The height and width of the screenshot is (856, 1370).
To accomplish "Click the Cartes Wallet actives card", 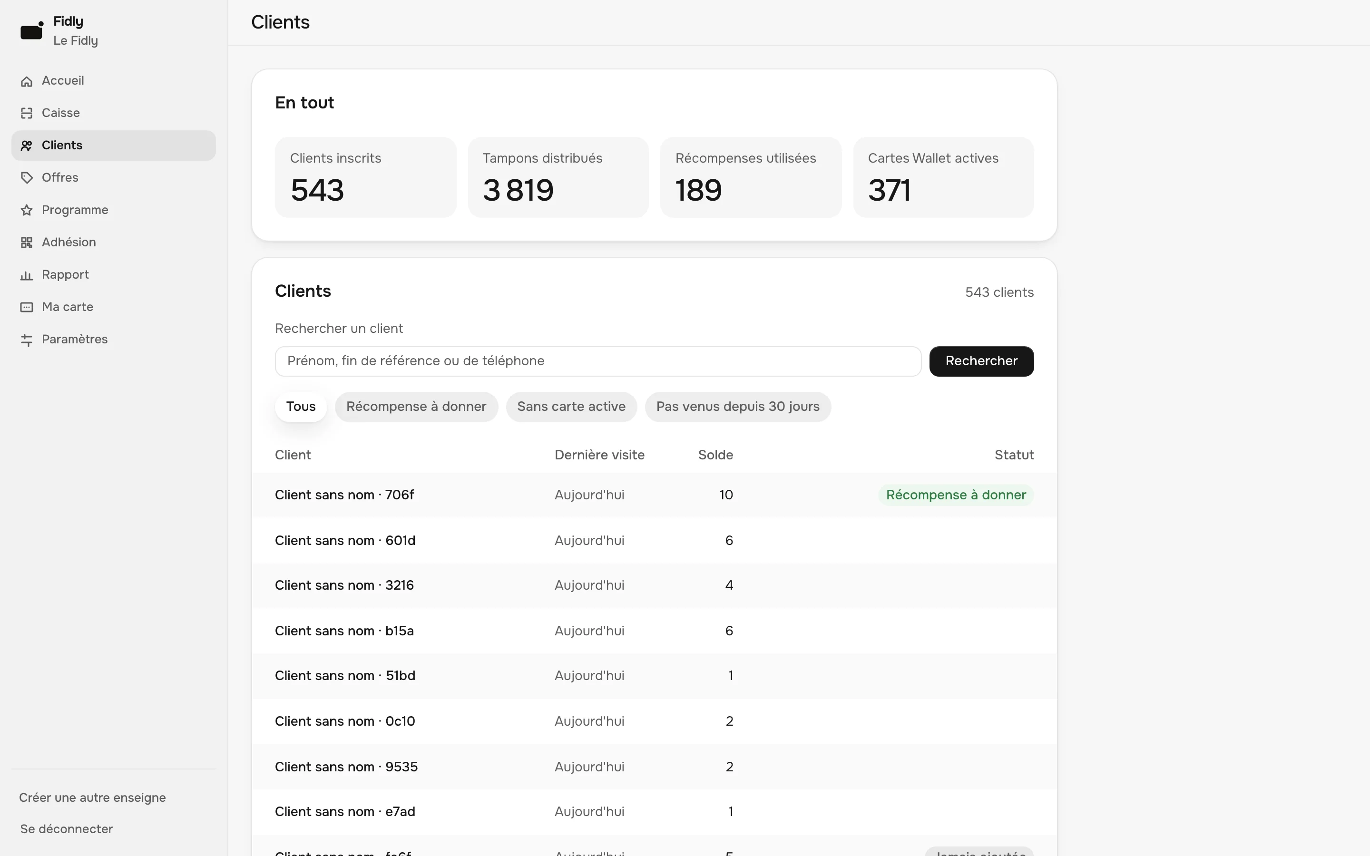I will [x=943, y=177].
